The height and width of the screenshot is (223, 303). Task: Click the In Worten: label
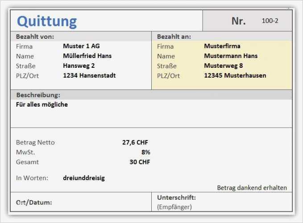click(32, 178)
